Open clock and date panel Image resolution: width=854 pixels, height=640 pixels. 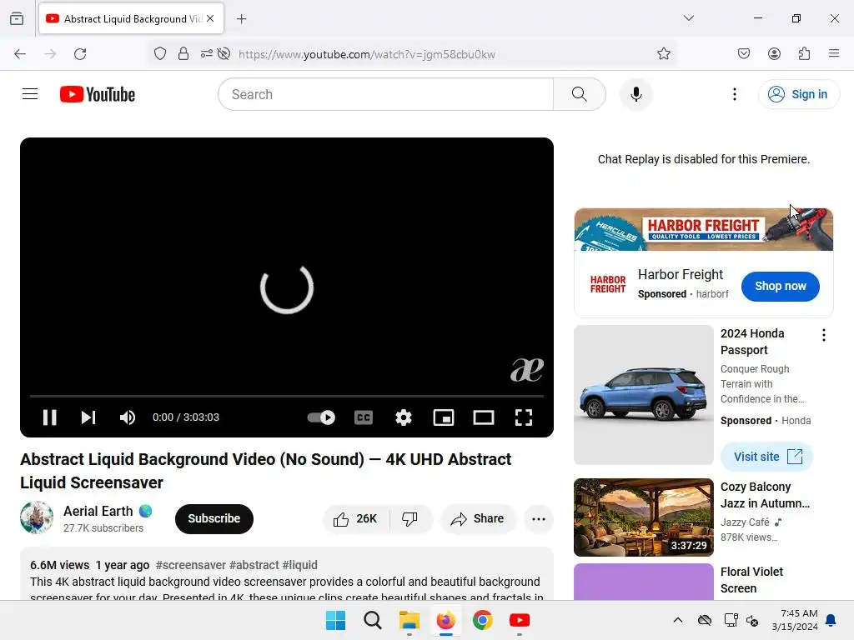[x=795, y=620]
